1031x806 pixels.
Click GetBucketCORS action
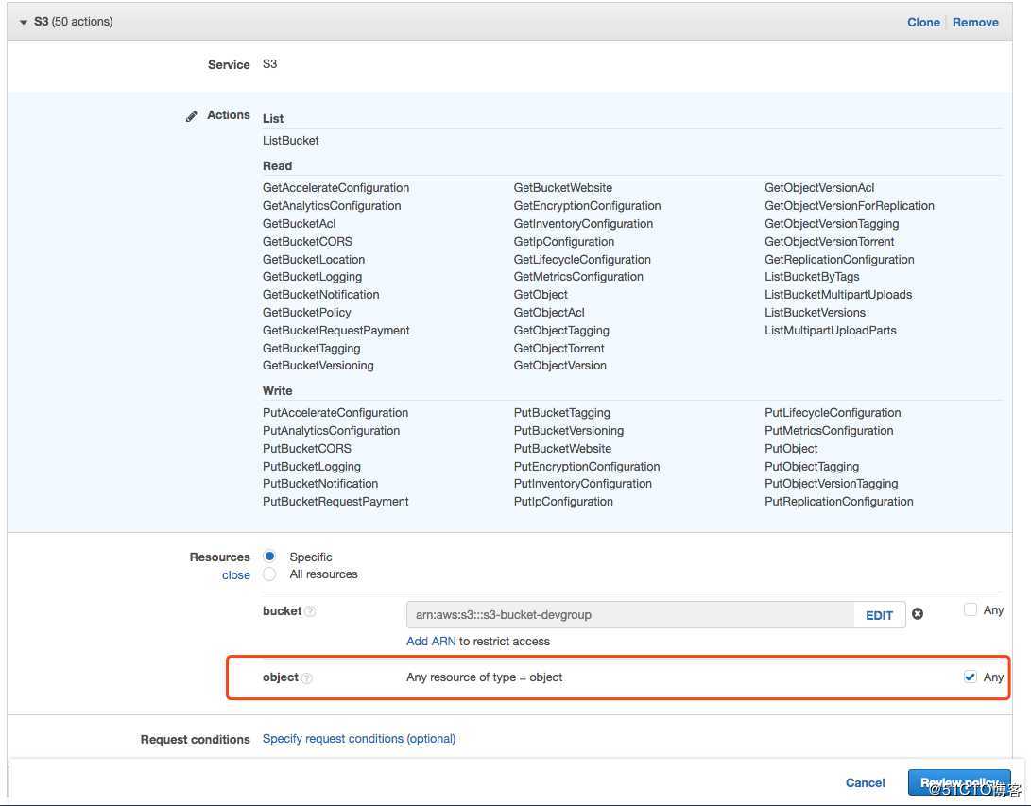(307, 241)
